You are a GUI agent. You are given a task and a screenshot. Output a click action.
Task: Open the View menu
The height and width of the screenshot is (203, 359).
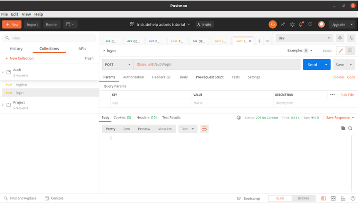[x=26, y=14]
